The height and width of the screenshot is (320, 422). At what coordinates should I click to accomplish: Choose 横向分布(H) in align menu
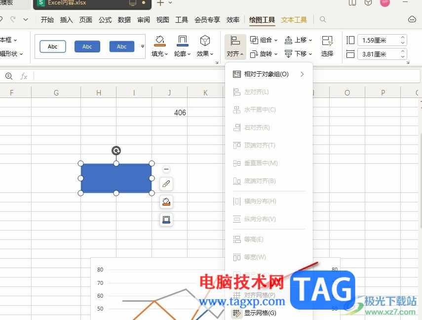269,201
